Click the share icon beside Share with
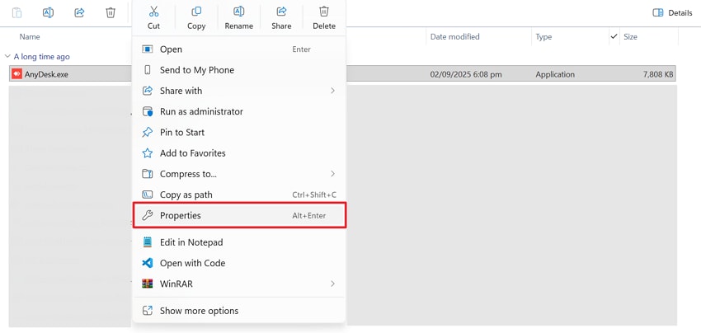 147,91
